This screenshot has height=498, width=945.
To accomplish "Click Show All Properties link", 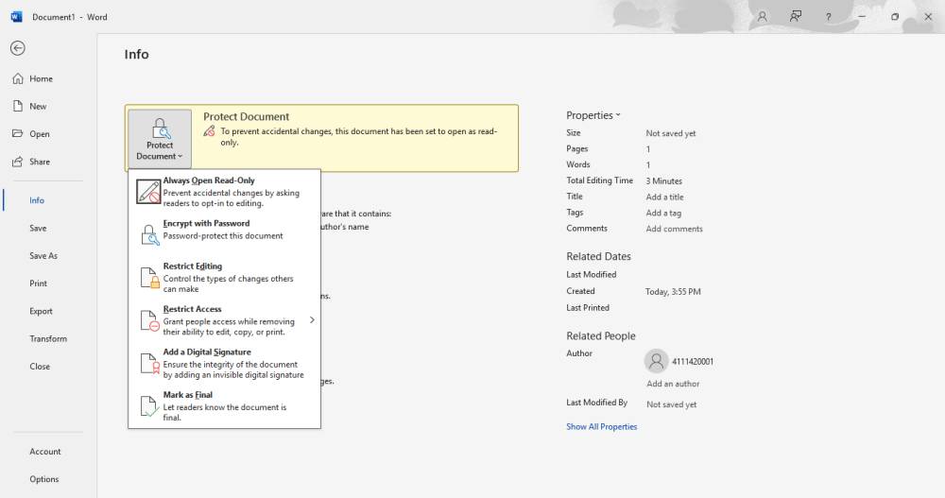I will [x=601, y=426].
